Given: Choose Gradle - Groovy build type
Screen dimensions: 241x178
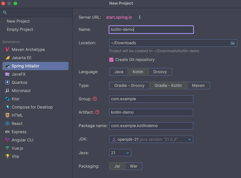Looking at the screenshot, I should tap(129, 85).
